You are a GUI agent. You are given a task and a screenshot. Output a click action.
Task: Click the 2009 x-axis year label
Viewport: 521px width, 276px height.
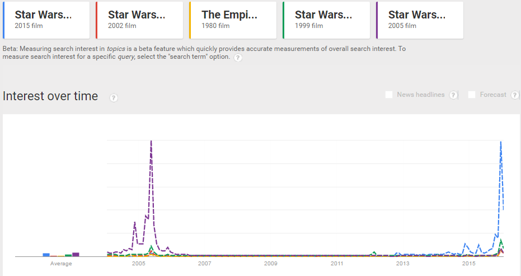pyautogui.click(x=270, y=263)
